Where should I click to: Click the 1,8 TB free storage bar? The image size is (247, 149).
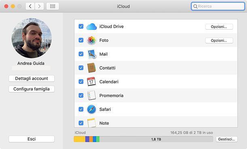156,139
